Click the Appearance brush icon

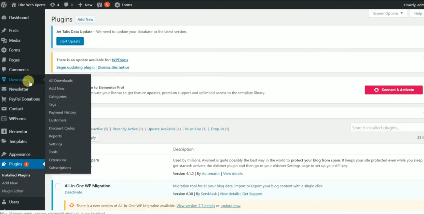[4, 154]
